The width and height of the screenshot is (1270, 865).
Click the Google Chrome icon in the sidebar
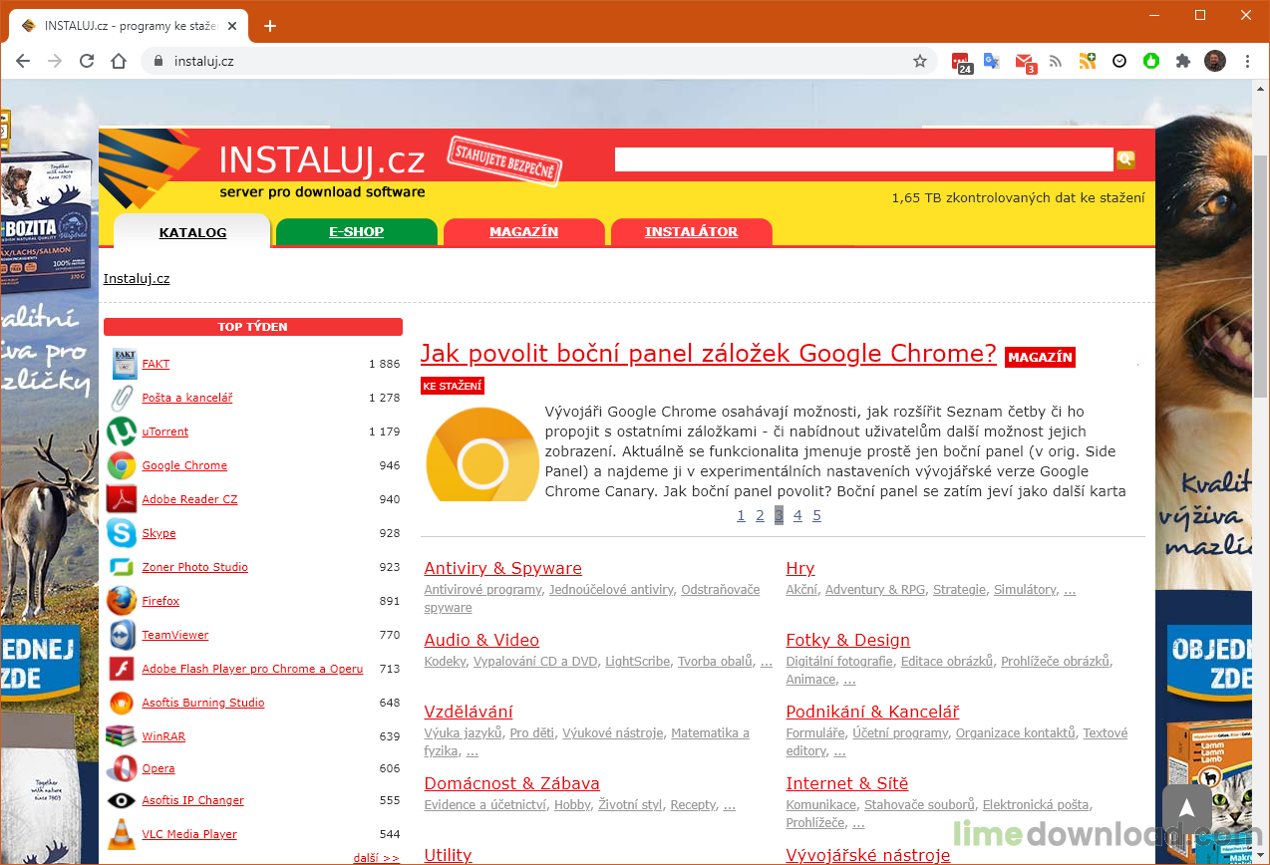(122, 465)
